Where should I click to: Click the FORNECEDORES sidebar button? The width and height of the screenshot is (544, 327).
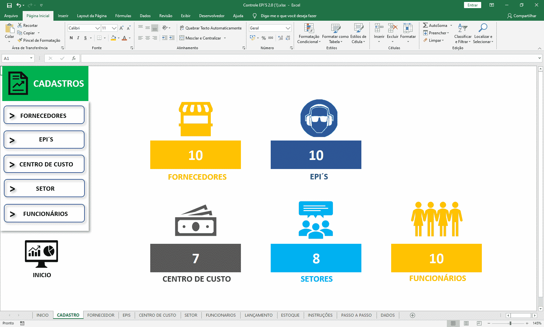pyautogui.click(x=44, y=115)
